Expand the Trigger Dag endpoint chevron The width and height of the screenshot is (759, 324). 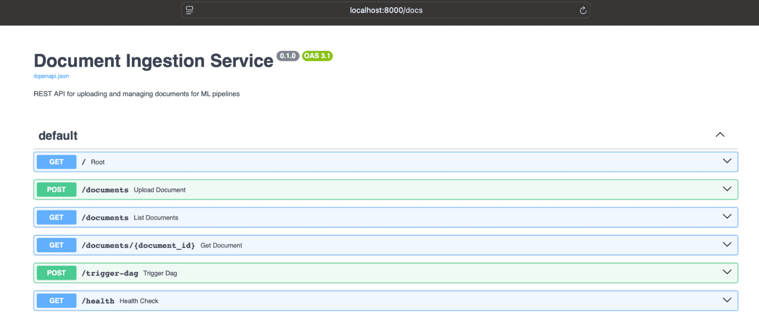pos(727,272)
